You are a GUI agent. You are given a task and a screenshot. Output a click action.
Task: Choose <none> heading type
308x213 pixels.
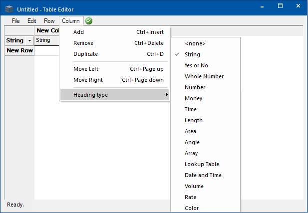click(x=195, y=43)
